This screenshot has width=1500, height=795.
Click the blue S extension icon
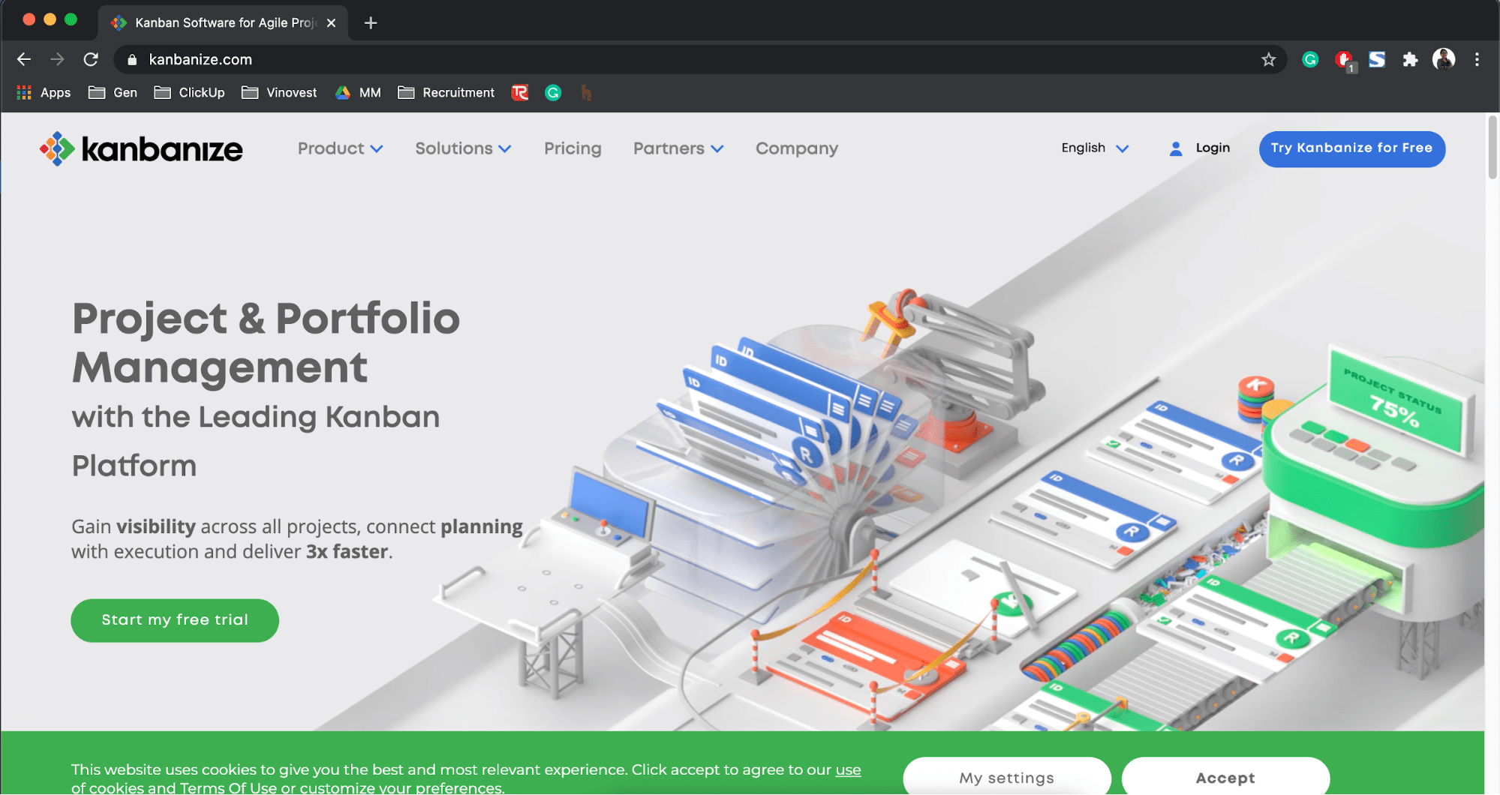(1377, 59)
